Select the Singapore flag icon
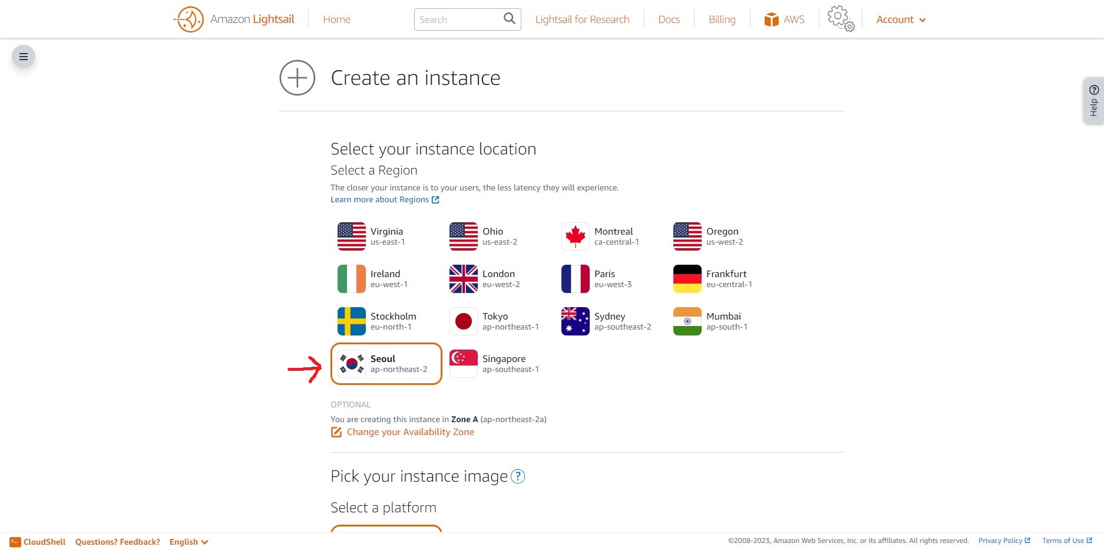Screen dimensions: 1104x553 coord(464,364)
